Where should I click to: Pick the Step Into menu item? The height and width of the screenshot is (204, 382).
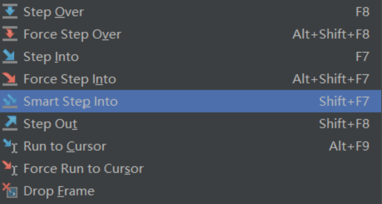[x=191, y=56]
